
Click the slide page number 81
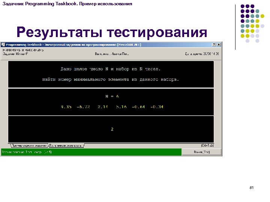click(x=252, y=187)
